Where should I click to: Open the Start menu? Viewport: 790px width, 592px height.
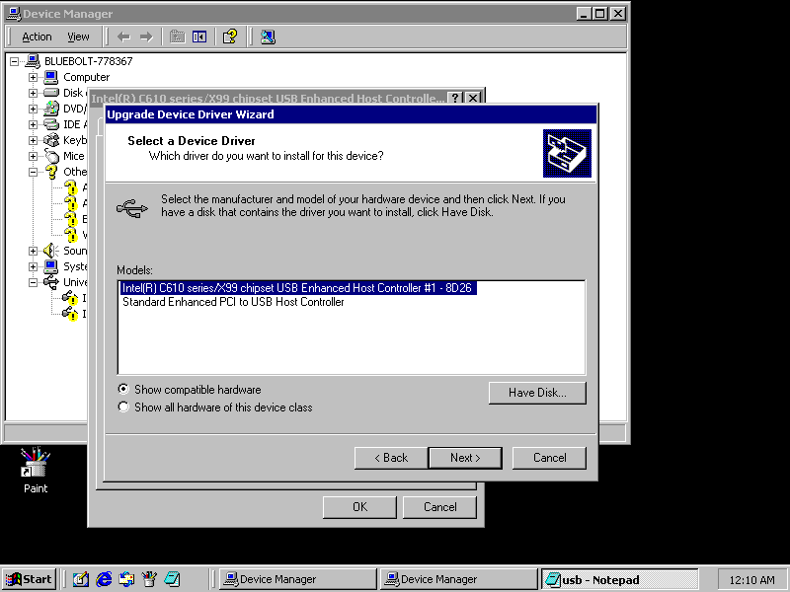pyautogui.click(x=30, y=579)
